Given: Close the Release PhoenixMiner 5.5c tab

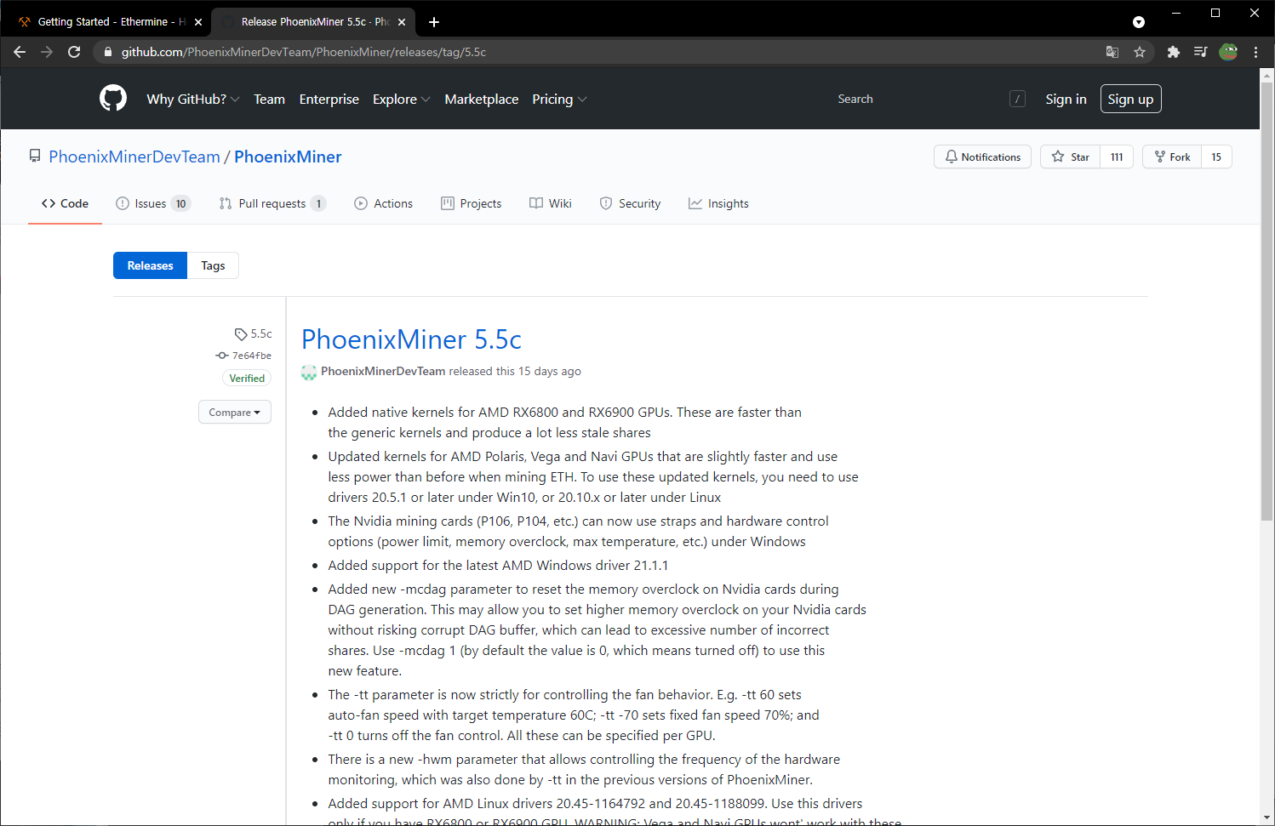Looking at the screenshot, I should 403,22.
